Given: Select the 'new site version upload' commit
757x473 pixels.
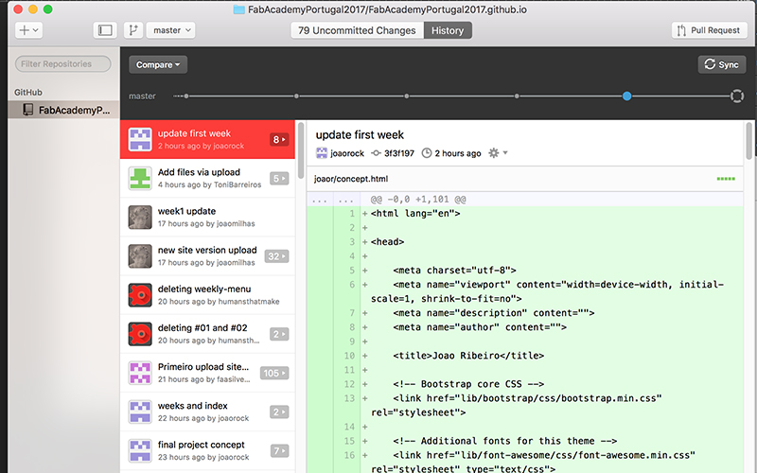Looking at the screenshot, I should (207, 255).
